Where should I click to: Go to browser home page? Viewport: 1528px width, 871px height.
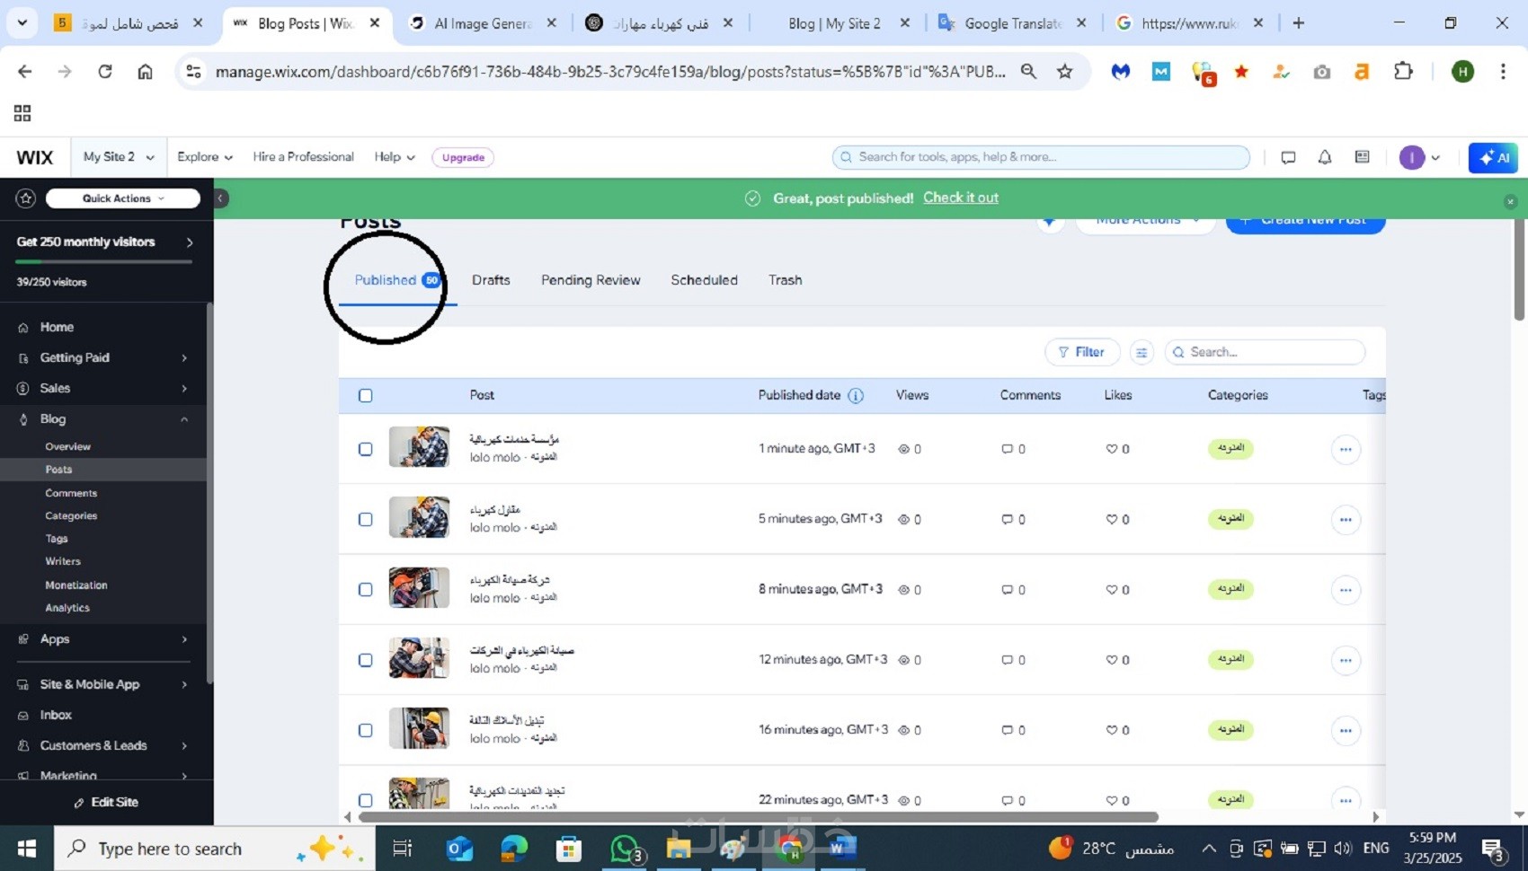145,72
